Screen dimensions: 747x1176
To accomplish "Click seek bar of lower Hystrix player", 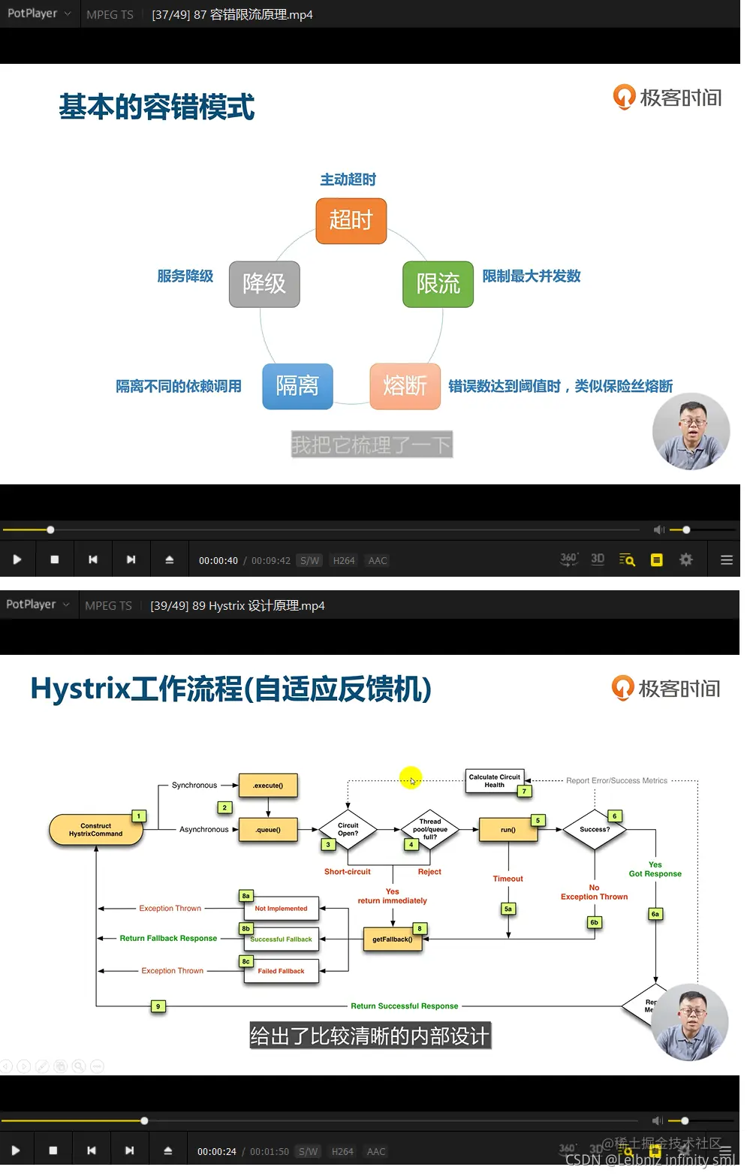I will point(321,1120).
